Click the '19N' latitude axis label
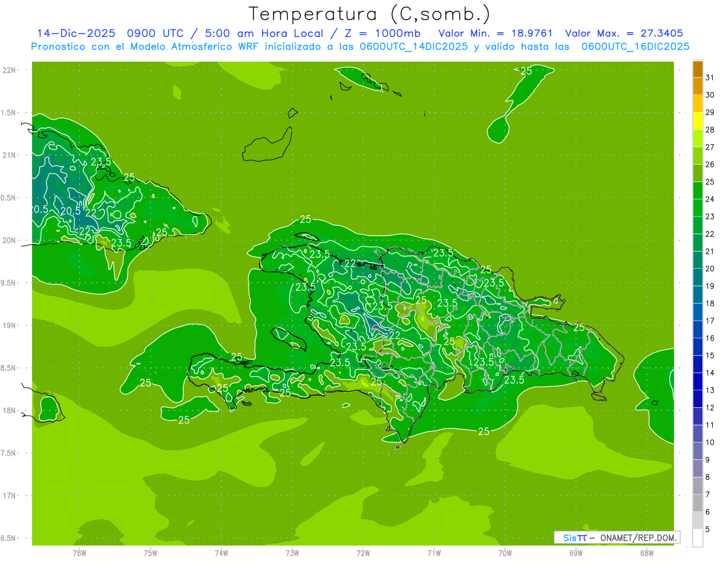This screenshot has height=561, width=726. click(x=10, y=325)
